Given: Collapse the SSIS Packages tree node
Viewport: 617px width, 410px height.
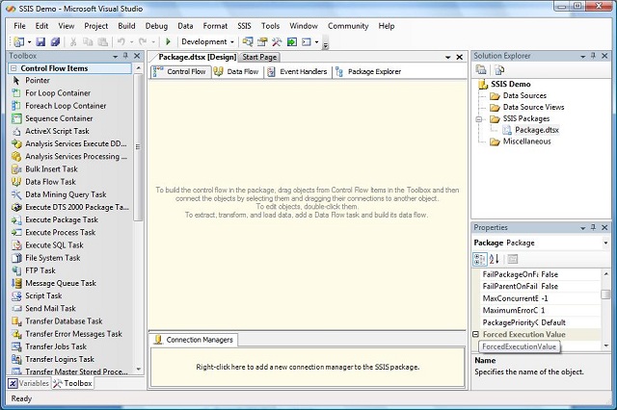Looking at the screenshot, I should (480, 118).
